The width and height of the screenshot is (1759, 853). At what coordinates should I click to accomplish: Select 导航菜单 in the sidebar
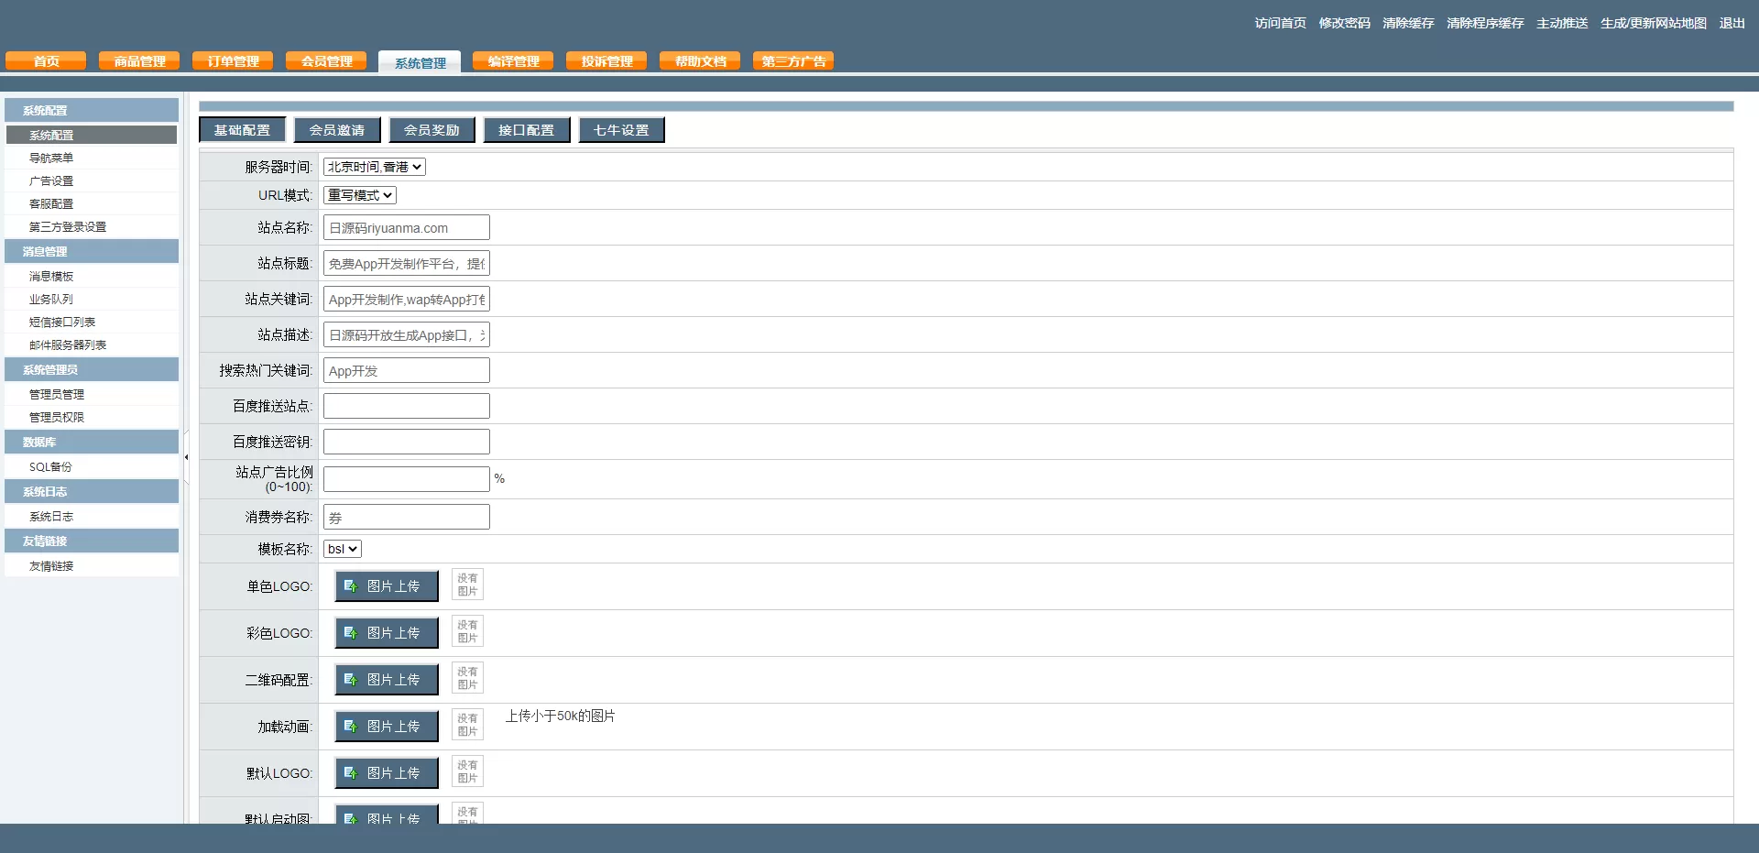point(51,158)
